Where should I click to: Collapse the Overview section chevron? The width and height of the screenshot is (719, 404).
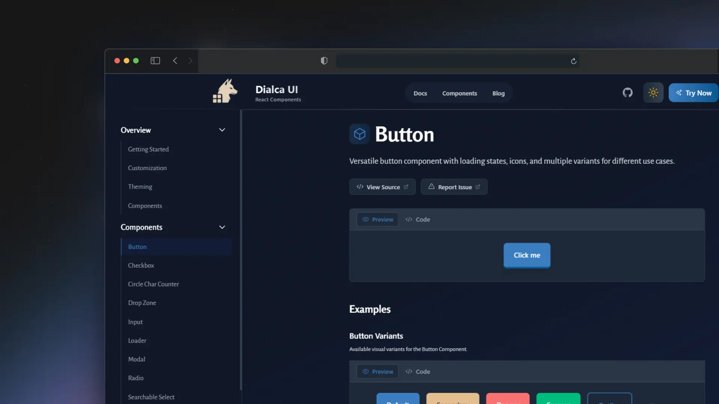click(x=222, y=130)
